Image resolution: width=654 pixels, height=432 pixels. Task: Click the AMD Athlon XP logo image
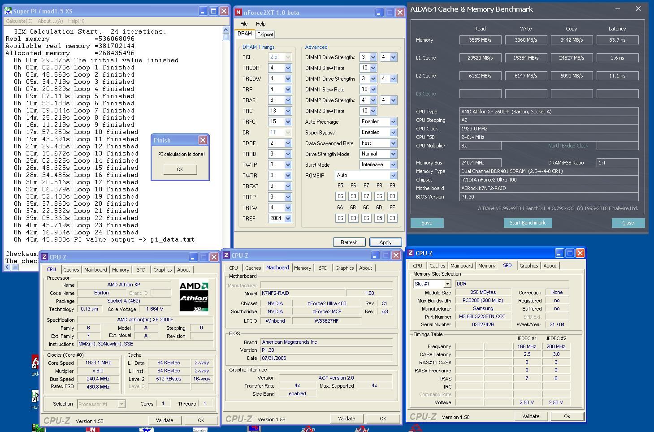point(194,296)
